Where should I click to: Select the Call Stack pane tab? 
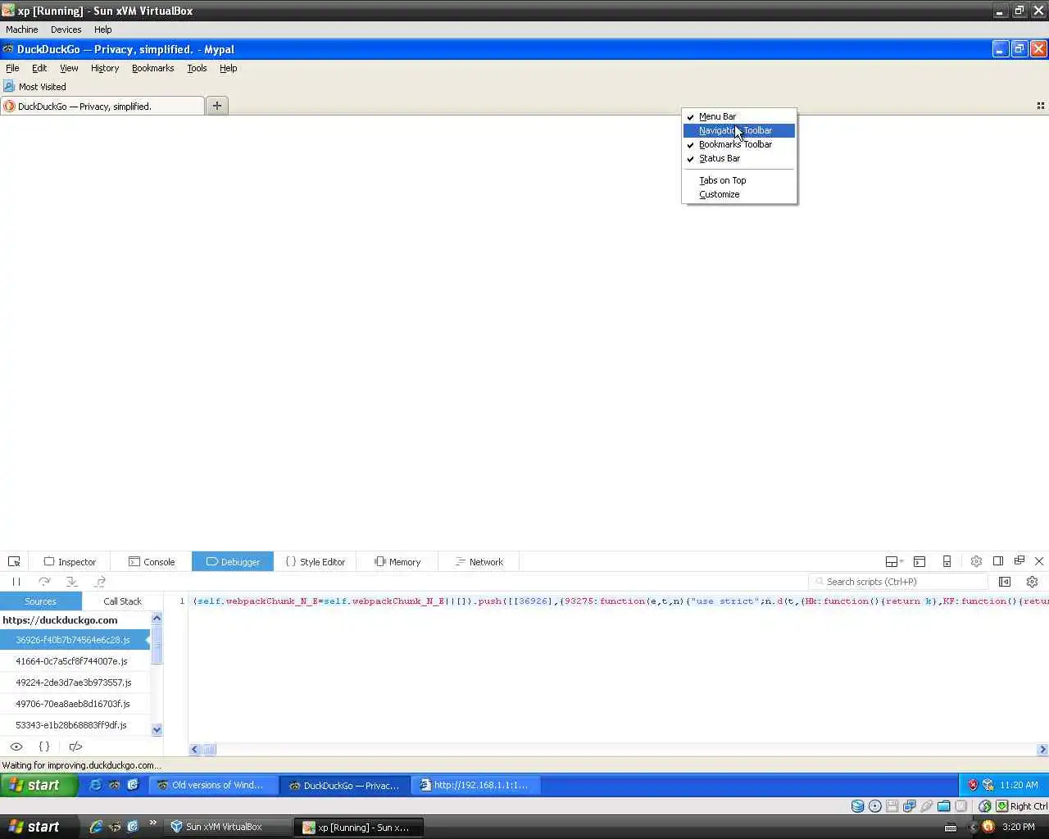[x=123, y=601]
